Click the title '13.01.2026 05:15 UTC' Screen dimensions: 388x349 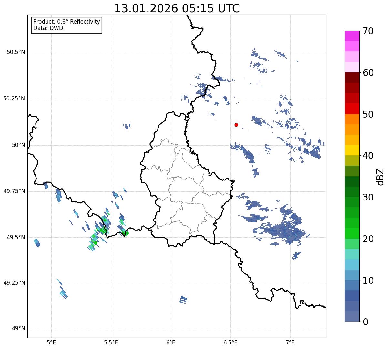click(x=177, y=8)
